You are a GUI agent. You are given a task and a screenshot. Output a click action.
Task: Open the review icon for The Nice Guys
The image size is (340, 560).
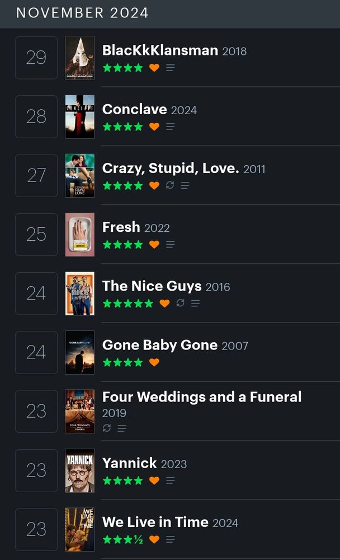click(x=195, y=303)
